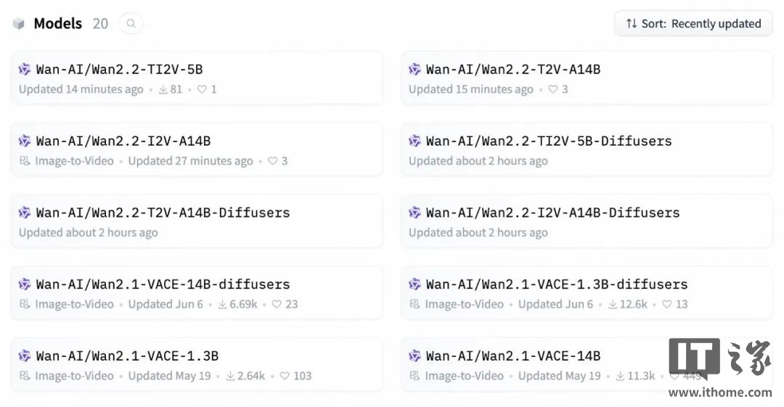The image size is (784, 407).
Task: Open the Wan-AI/Wan2.2-TI2V-5B model card
Action: click(x=119, y=70)
